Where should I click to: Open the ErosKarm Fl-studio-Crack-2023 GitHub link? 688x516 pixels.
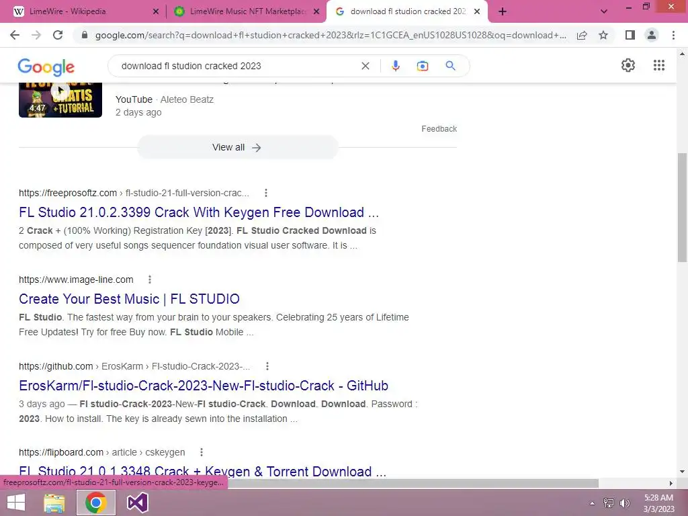(x=204, y=385)
